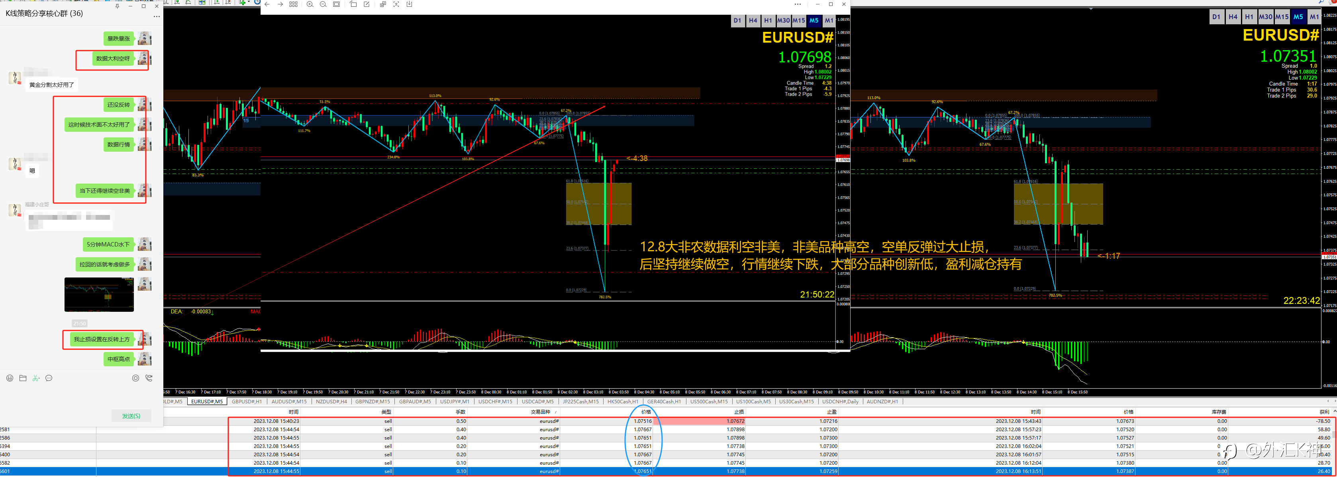Switch right chart to D1 timeframe
This screenshot has width=1337, height=477.
pos(1217,17)
